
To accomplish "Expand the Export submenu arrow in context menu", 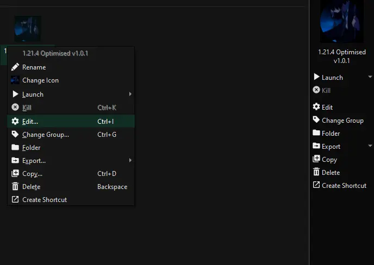I will 130,160.
